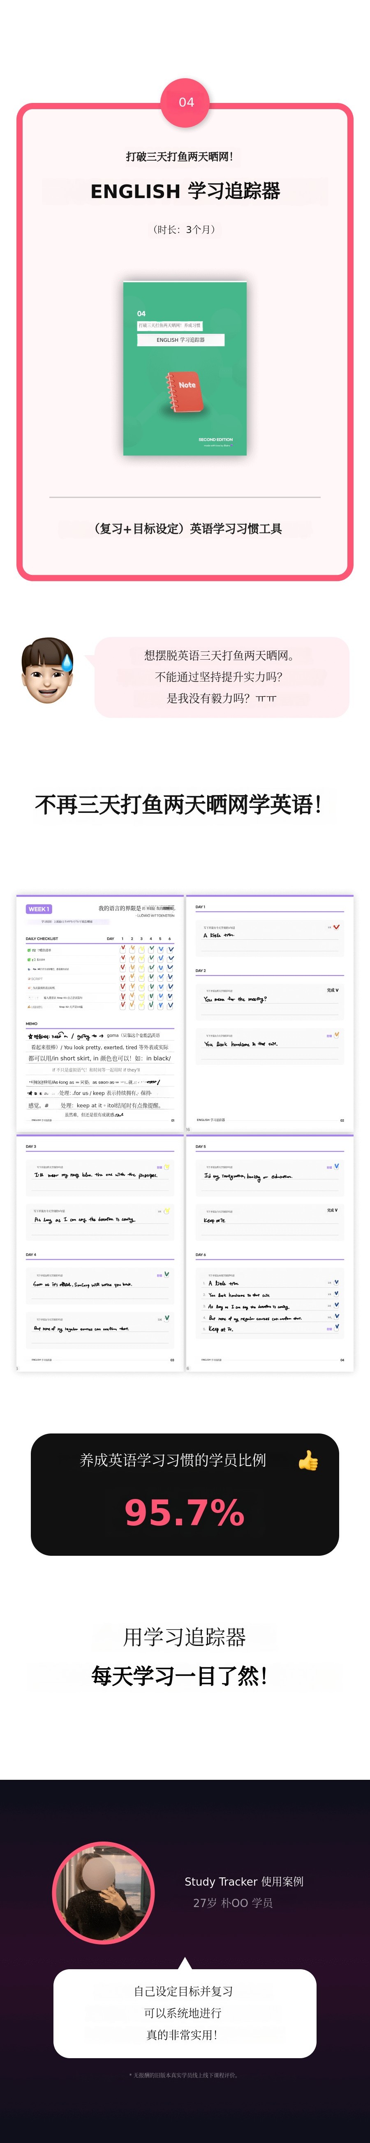The height and width of the screenshot is (2143, 370).
Task: Click the DAY 6 section heading
Action: 201,1254
